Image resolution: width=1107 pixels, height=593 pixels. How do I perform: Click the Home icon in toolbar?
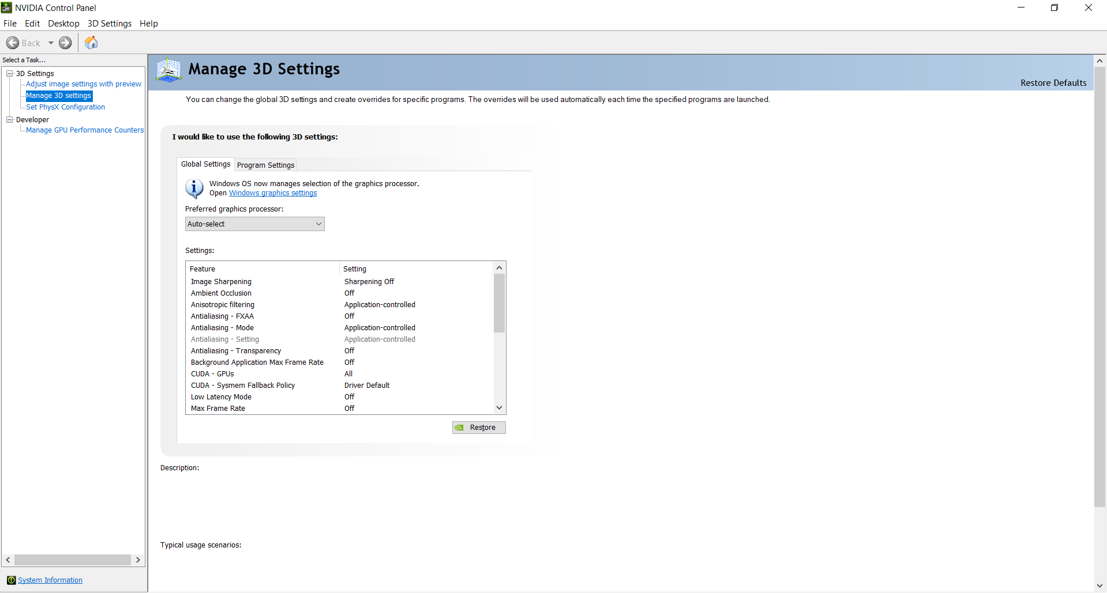[91, 43]
